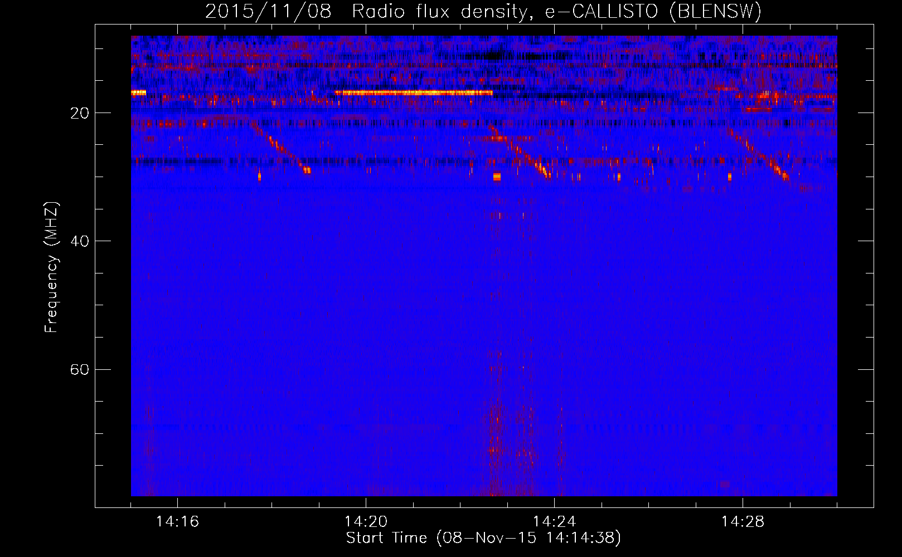Click the '14:16' time tick label
Viewport: 902px width, 557px height.
click(177, 521)
